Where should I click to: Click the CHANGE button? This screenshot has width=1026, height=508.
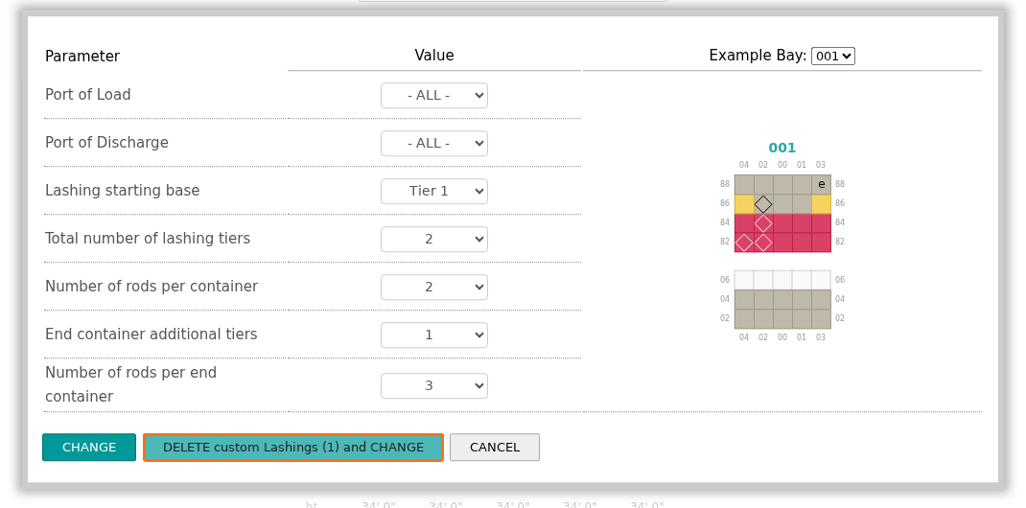pyautogui.click(x=89, y=448)
